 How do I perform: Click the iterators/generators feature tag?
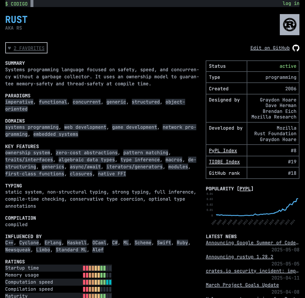click(134, 167)
